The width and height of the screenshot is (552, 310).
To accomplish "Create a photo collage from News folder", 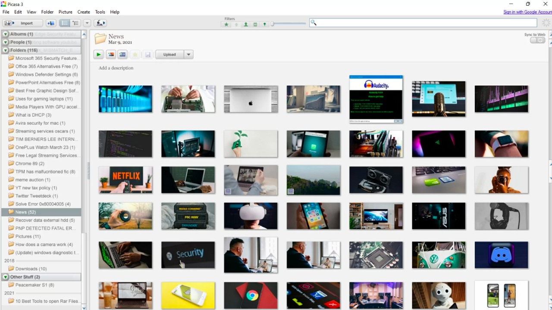I will tap(111, 55).
